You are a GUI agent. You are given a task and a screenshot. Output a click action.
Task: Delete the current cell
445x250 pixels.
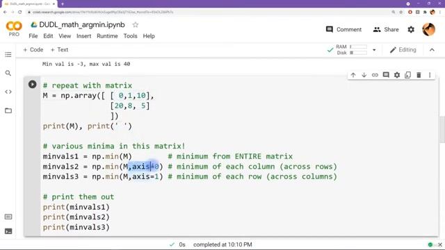click(419, 75)
